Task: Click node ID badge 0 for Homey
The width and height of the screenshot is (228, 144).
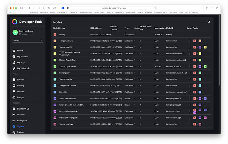Action: coord(55,35)
